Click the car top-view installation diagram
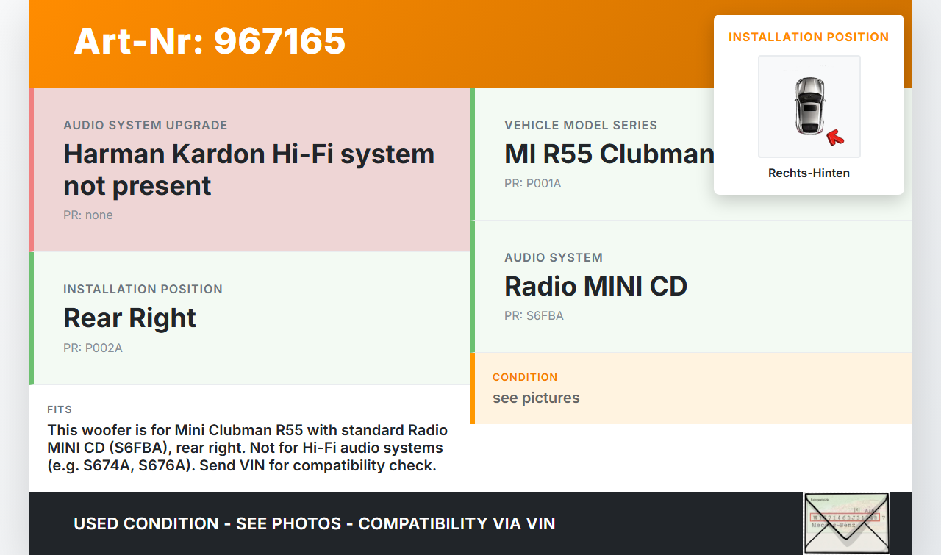This screenshot has width=941, height=555. point(809,106)
